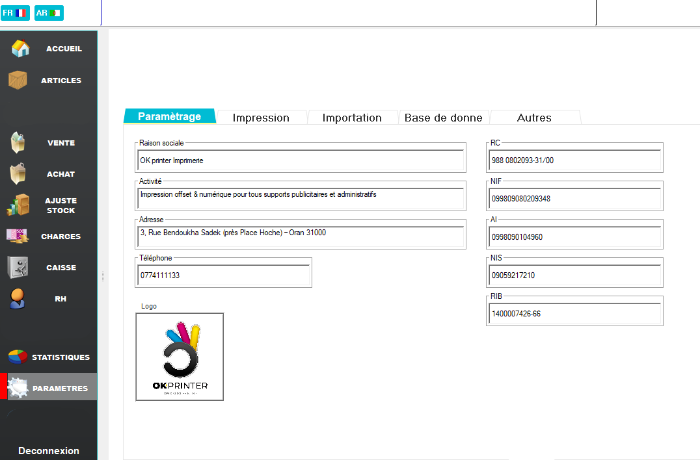Click the house icon for Accueil
Image resolution: width=700 pixels, height=460 pixels.
coord(20,49)
